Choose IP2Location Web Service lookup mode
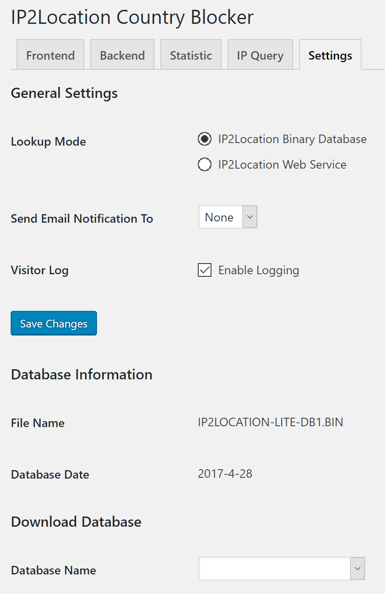Screen dimensions: 385x594 205,164
